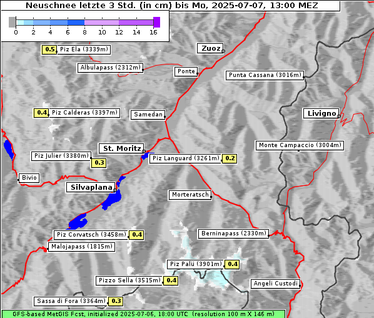Select the Albulapass (2312m) label

(110, 68)
